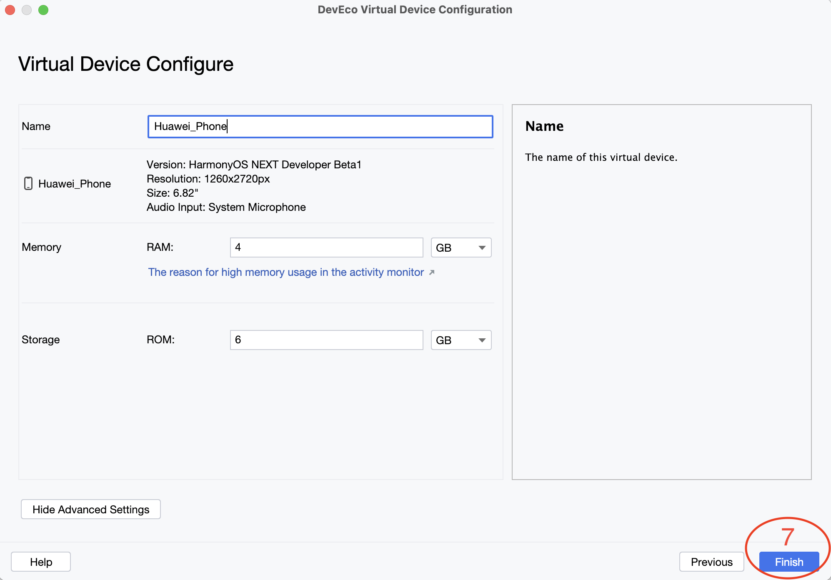Click the external link arrow icon
Viewport: 831px width, 580px height.
[432, 272]
